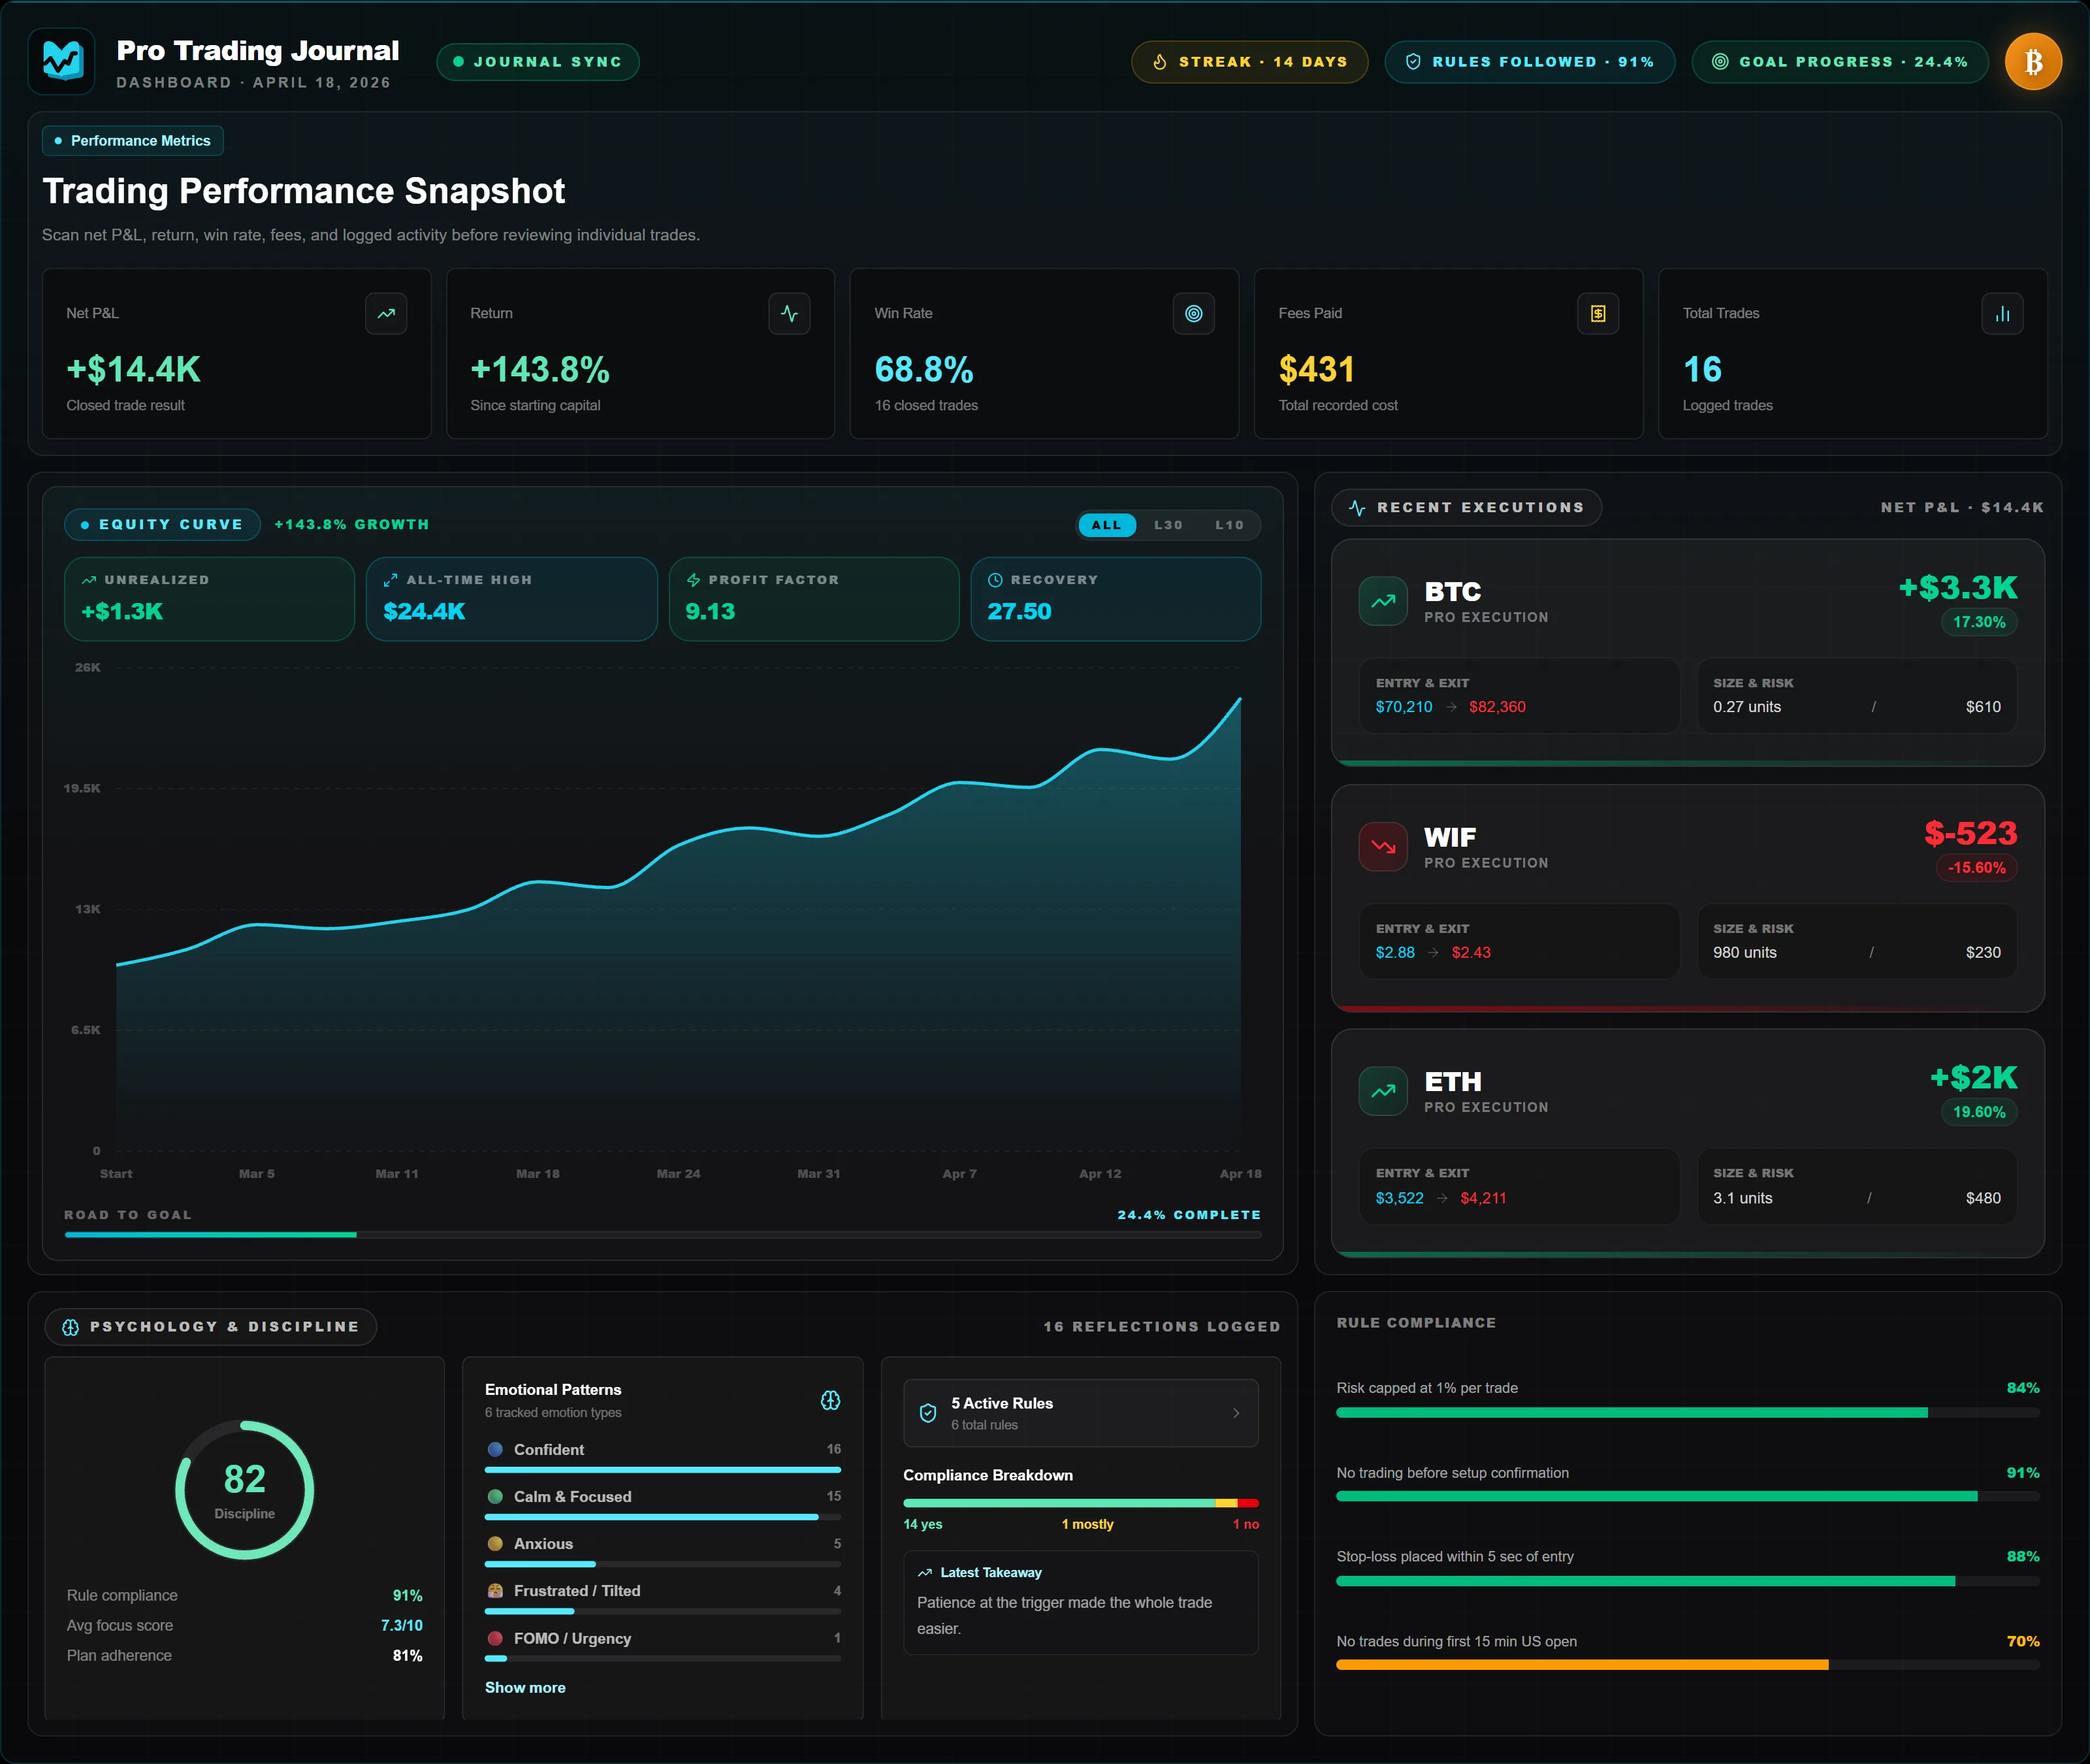Click the ETH green trending-up icon
Viewport: 2090px width, 1764px height.
tap(1383, 1091)
